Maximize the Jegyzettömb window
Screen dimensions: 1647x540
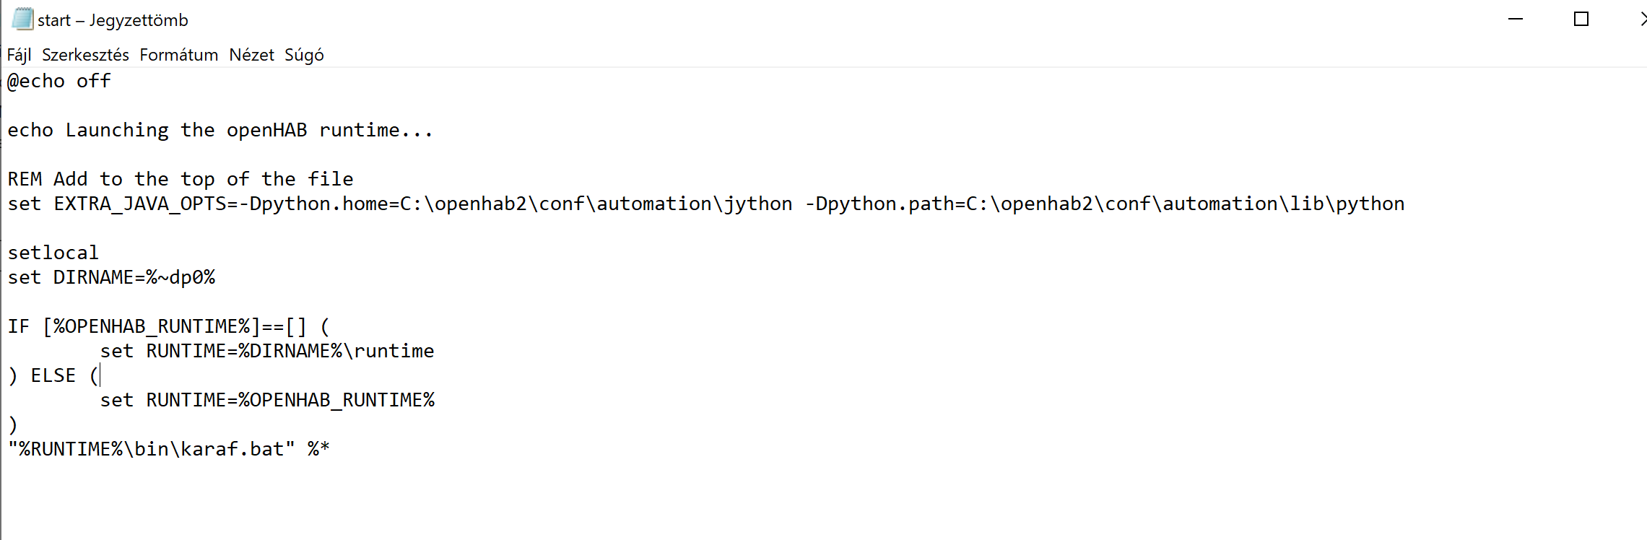(1581, 19)
